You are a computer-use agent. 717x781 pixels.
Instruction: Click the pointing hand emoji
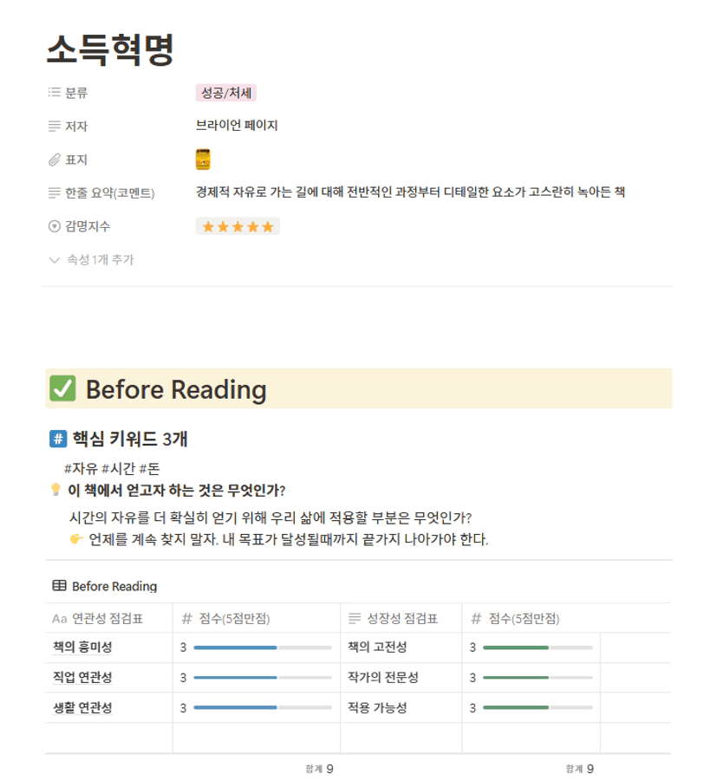(x=76, y=539)
